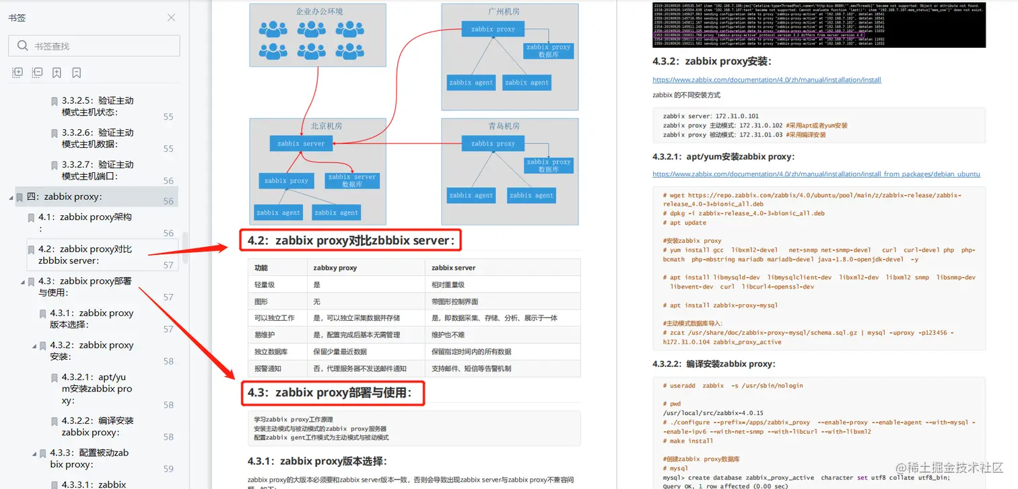Add a new bookmark using the bookmark-plus icon

coord(57,73)
